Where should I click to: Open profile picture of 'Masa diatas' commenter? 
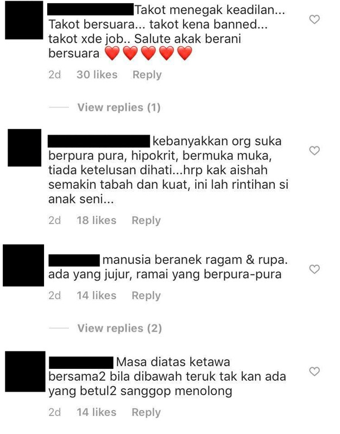pyautogui.click(x=25, y=372)
